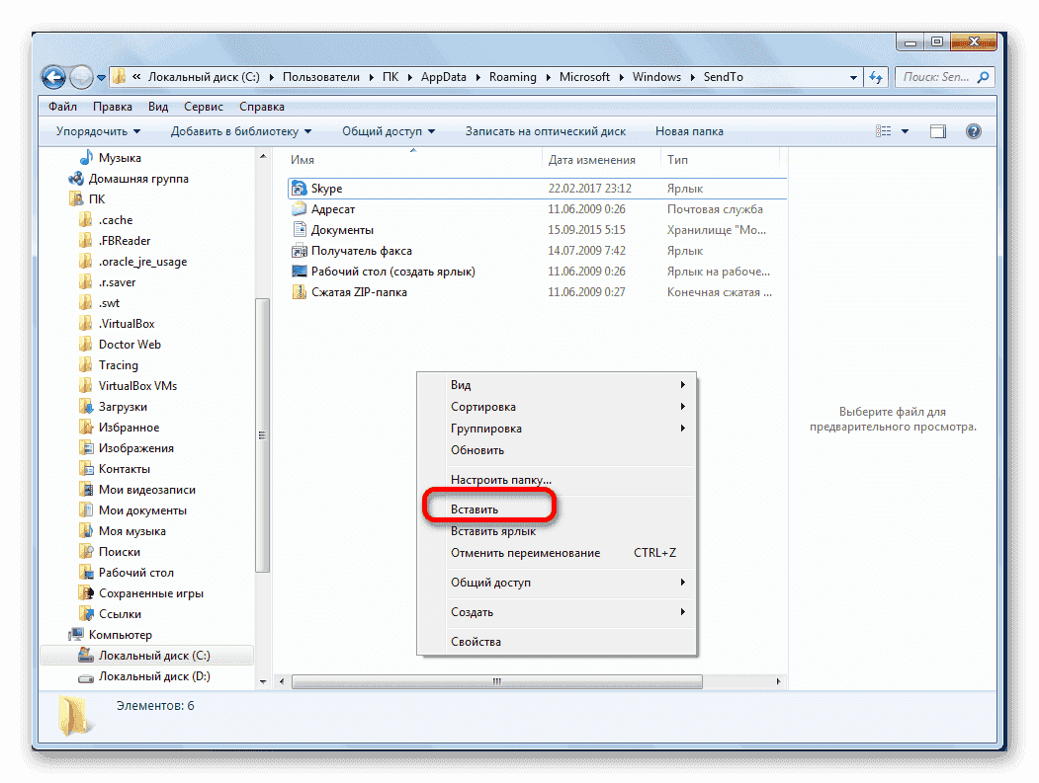
Task: Refresh the folder with the refresh icon
Action: point(878,77)
